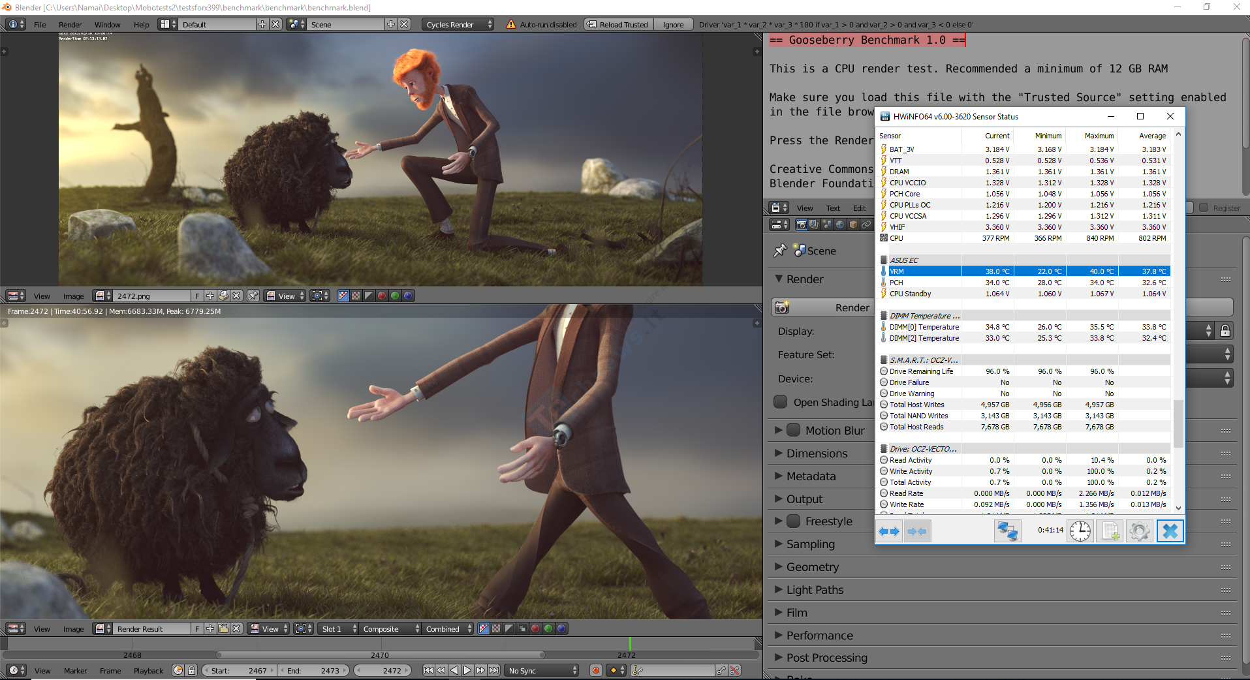The height and width of the screenshot is (680, 1250).
Task: Open the Combined pass dropdown
Action: coord(448,628)
